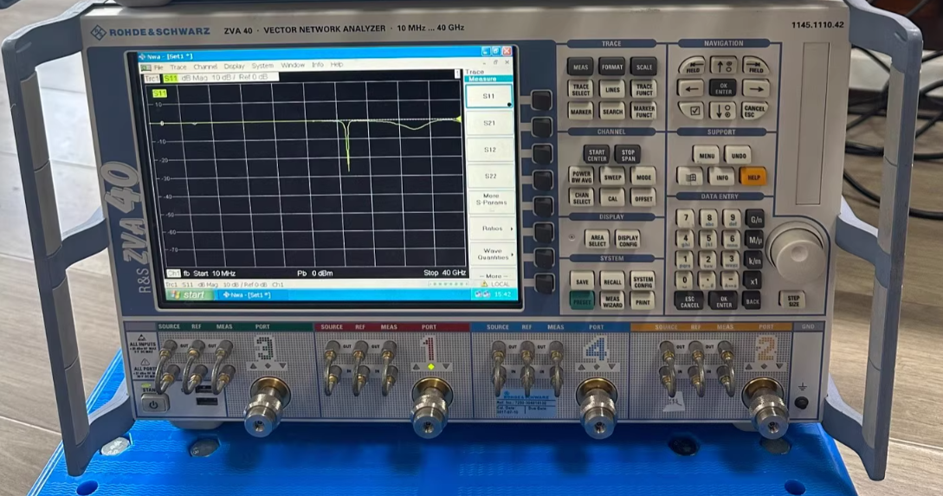Open the Info menu in the menu bar
Viewport: 943px width, 496px height.
click(318, 64)
